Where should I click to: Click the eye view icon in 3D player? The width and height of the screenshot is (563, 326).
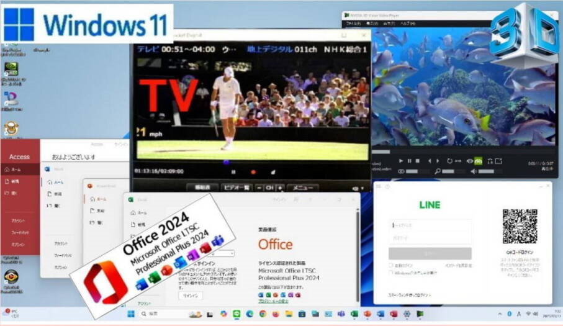pos(469,161)
